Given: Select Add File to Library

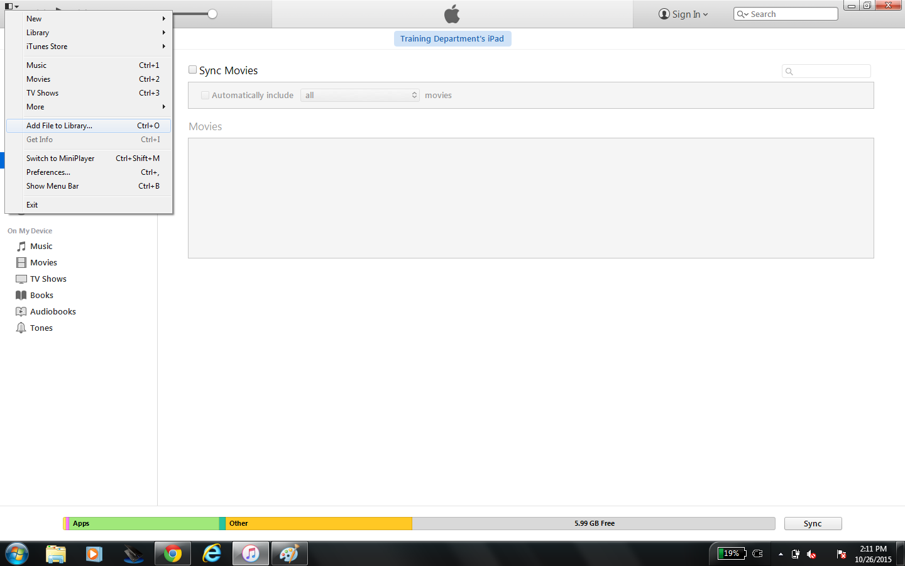Looking at the screenshot, I should click(89, 126).
